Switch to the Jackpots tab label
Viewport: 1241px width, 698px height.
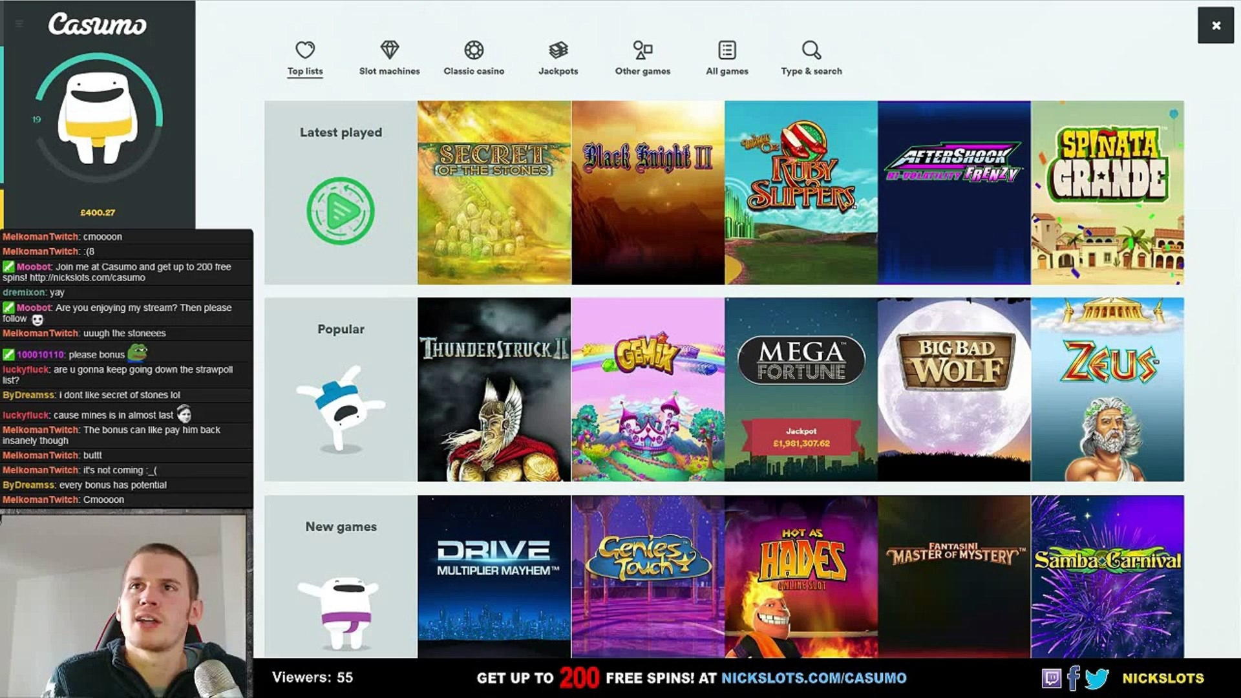[558, 71]
